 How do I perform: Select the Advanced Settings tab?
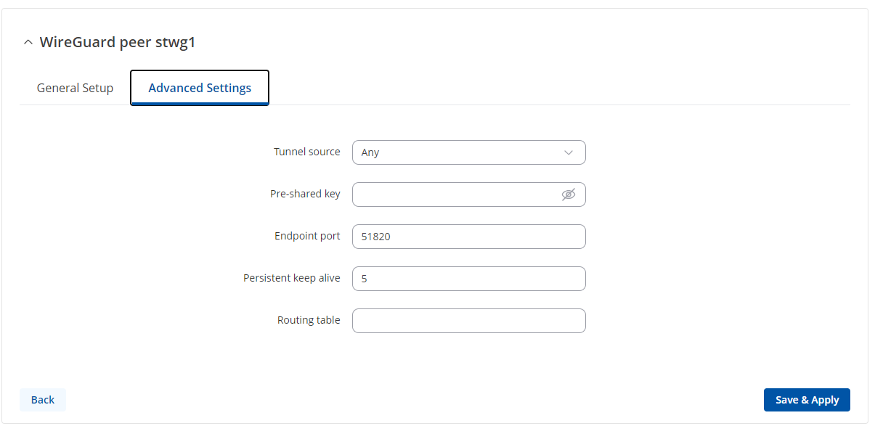tap(200, 88)
